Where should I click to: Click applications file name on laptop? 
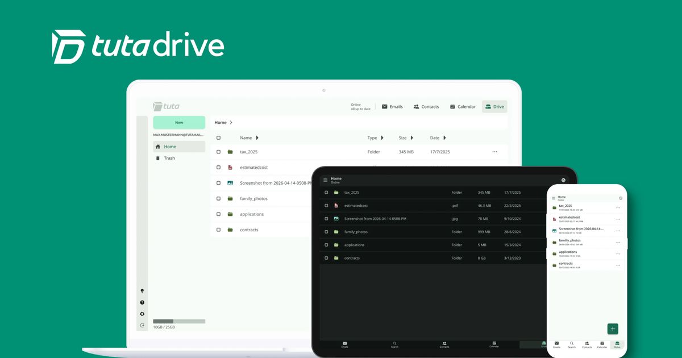(252, 214)
